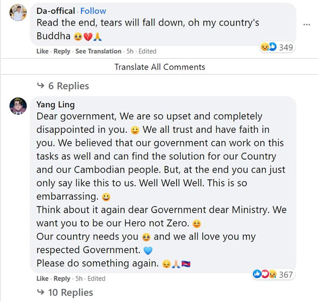Like Da-offical's comment
This screenshot has height=301, width=318.
coord(42,51)
